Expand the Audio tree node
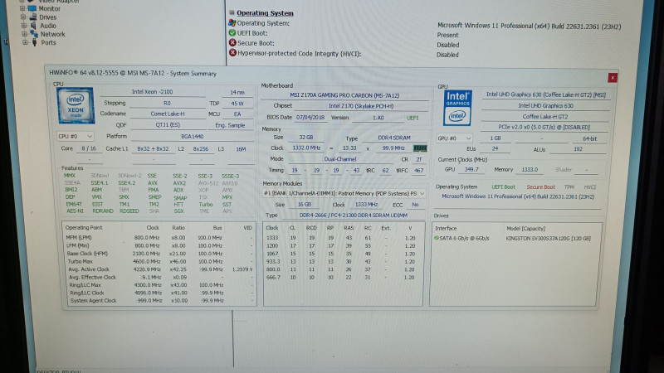664x373 pixels. 24,26
